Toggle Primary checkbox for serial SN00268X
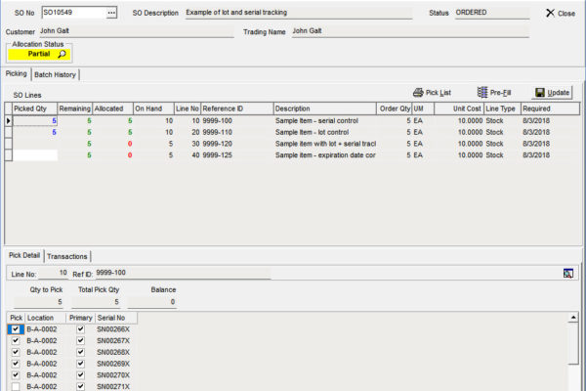The width and height of the screenshot is (586, 391). [80, 352]
